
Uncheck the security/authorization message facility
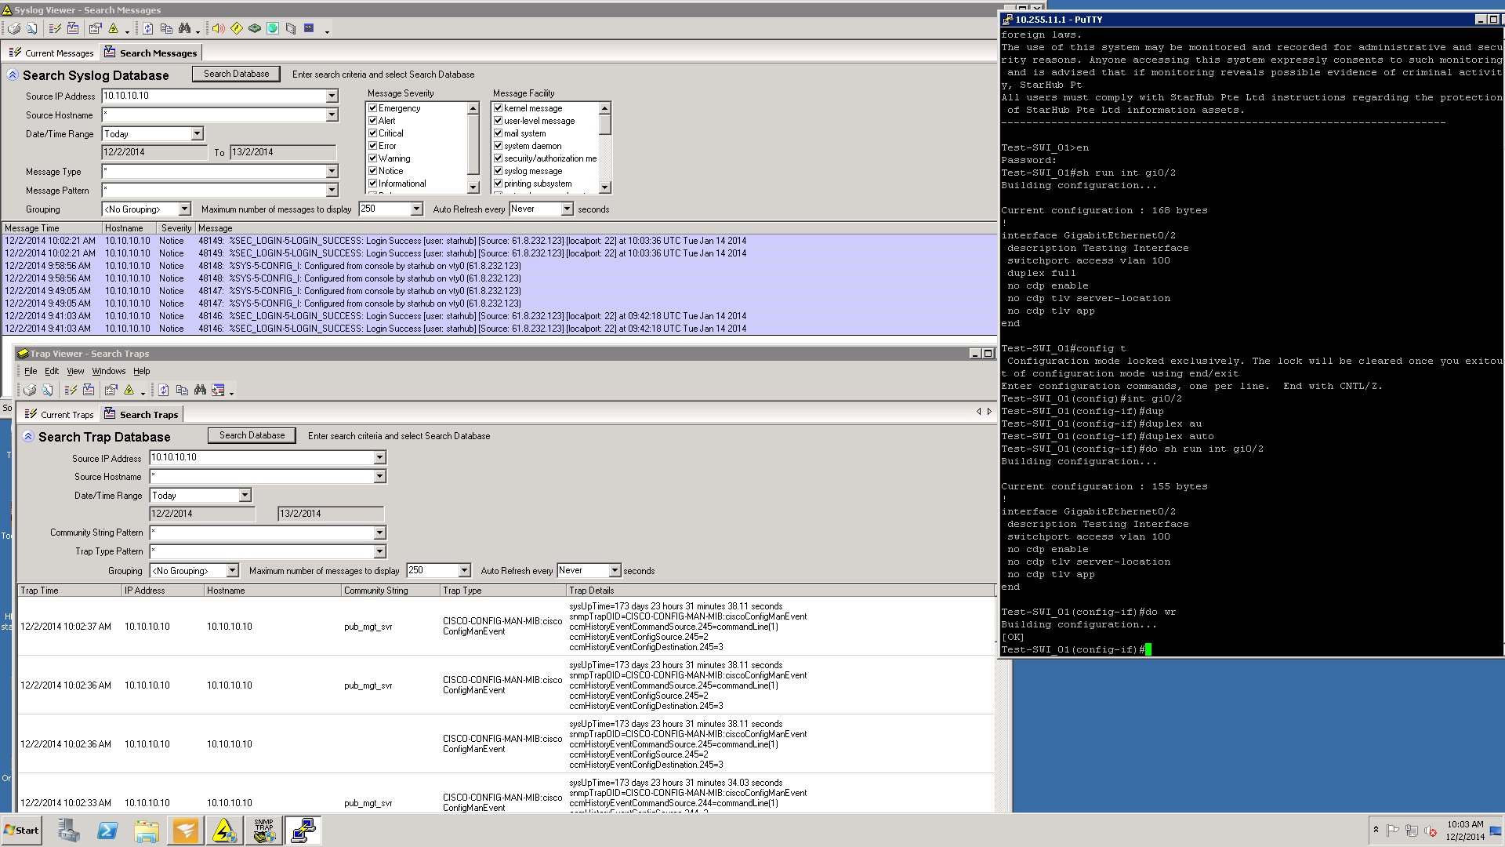(499, 158)
